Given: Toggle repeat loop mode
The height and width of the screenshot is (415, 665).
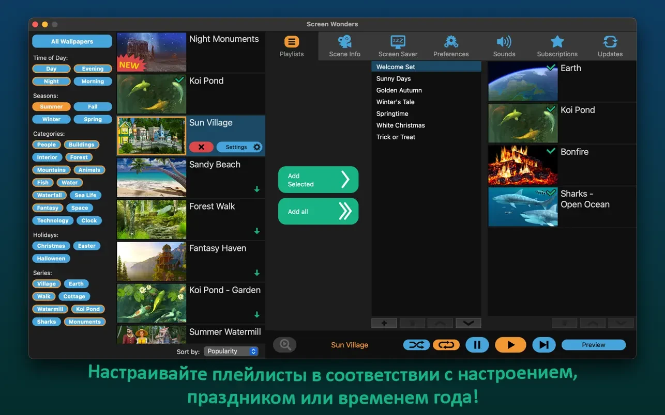Looking at the screenshot, I should point(446,345).
